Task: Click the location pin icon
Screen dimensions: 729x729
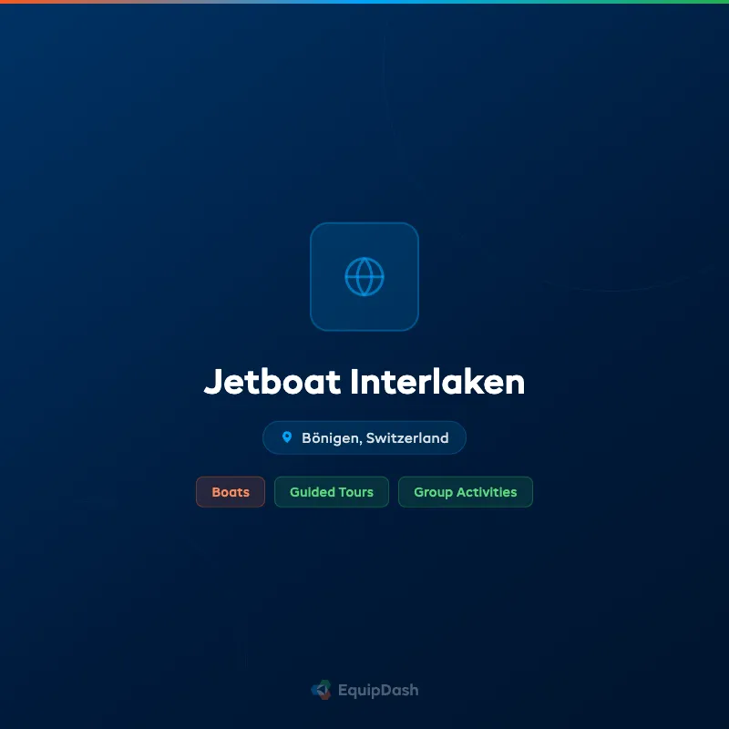Action: (x=287, y=437)
